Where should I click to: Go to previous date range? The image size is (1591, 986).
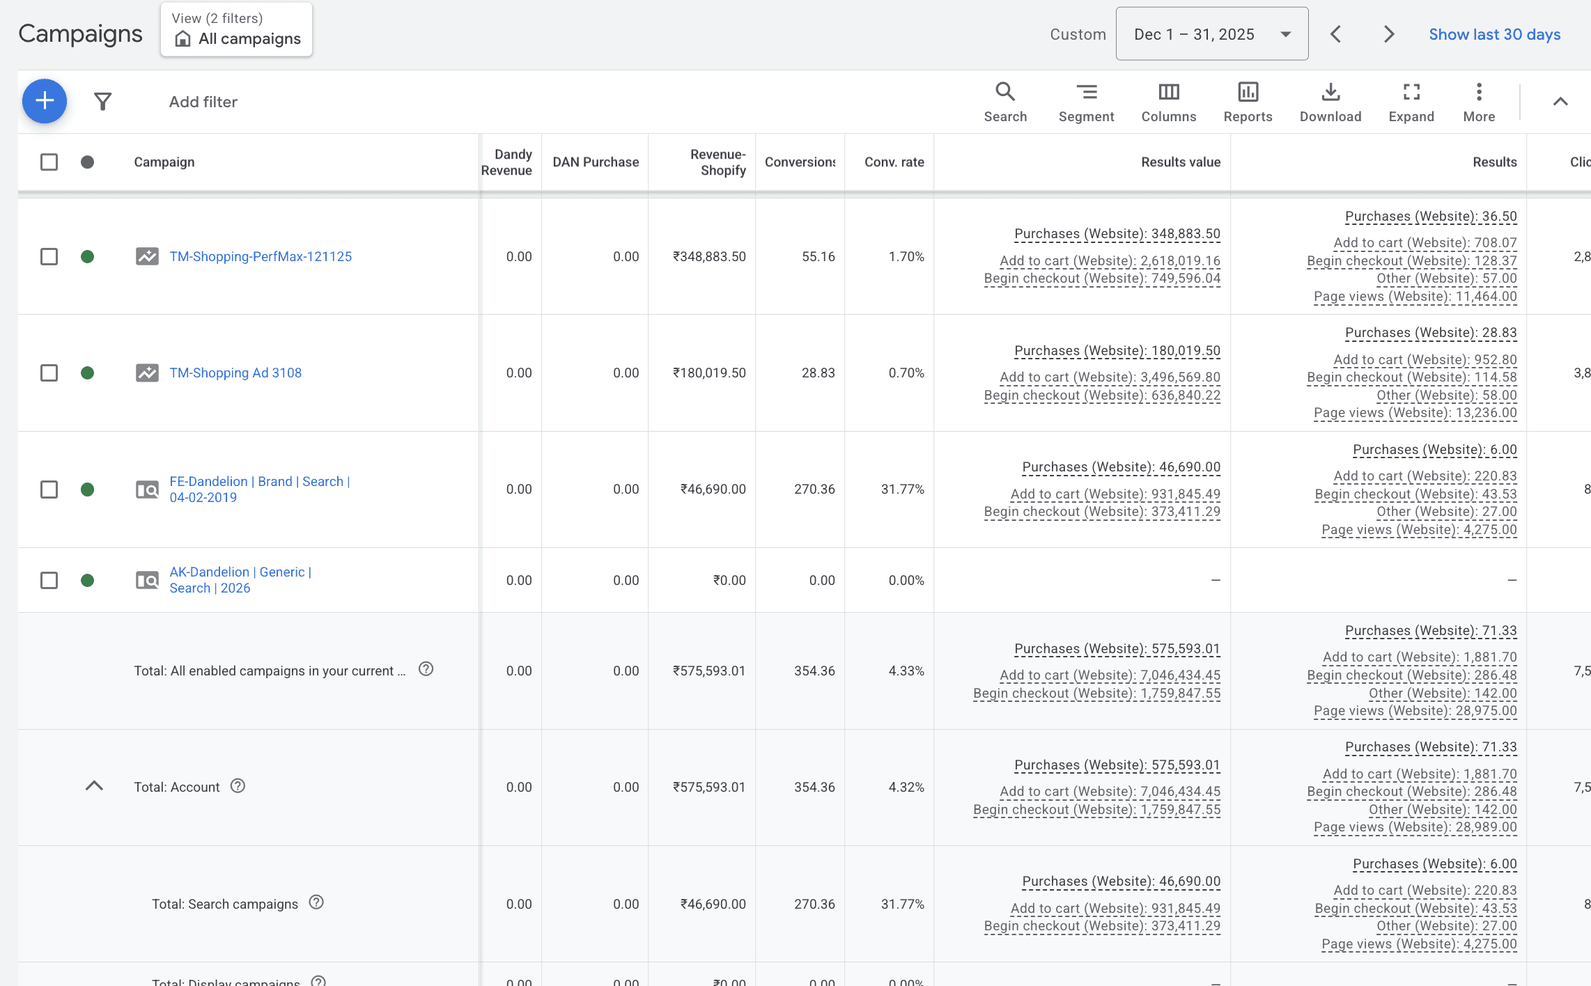click(1335, 34)
